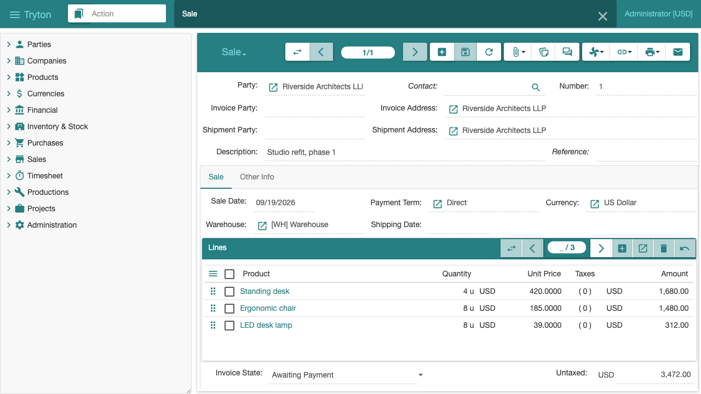Open the Sale title dropdown menu

click(234, 52)
